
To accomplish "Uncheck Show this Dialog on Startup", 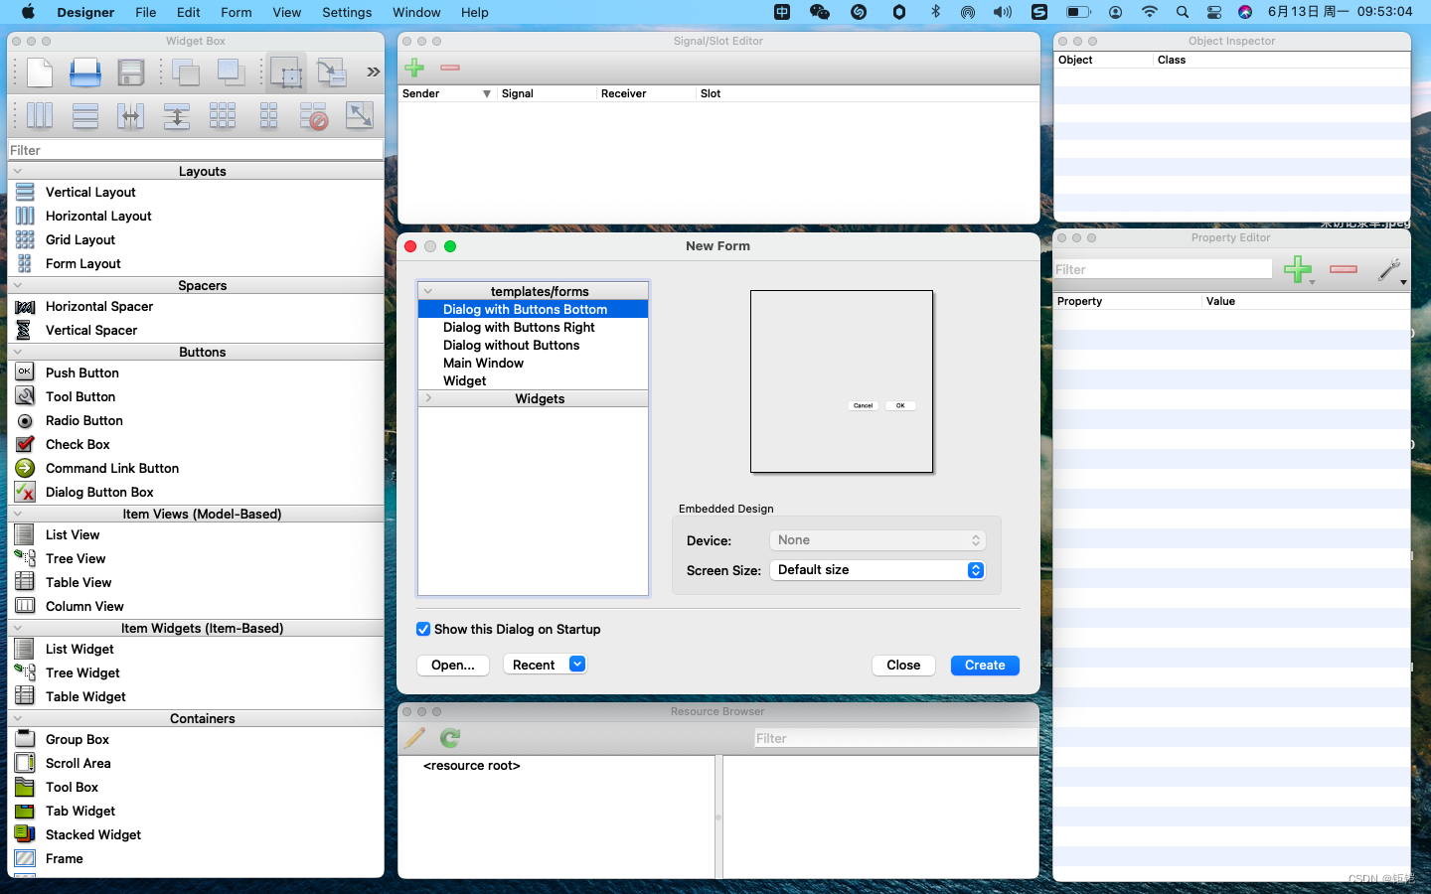I will click(x=423, y=629).
